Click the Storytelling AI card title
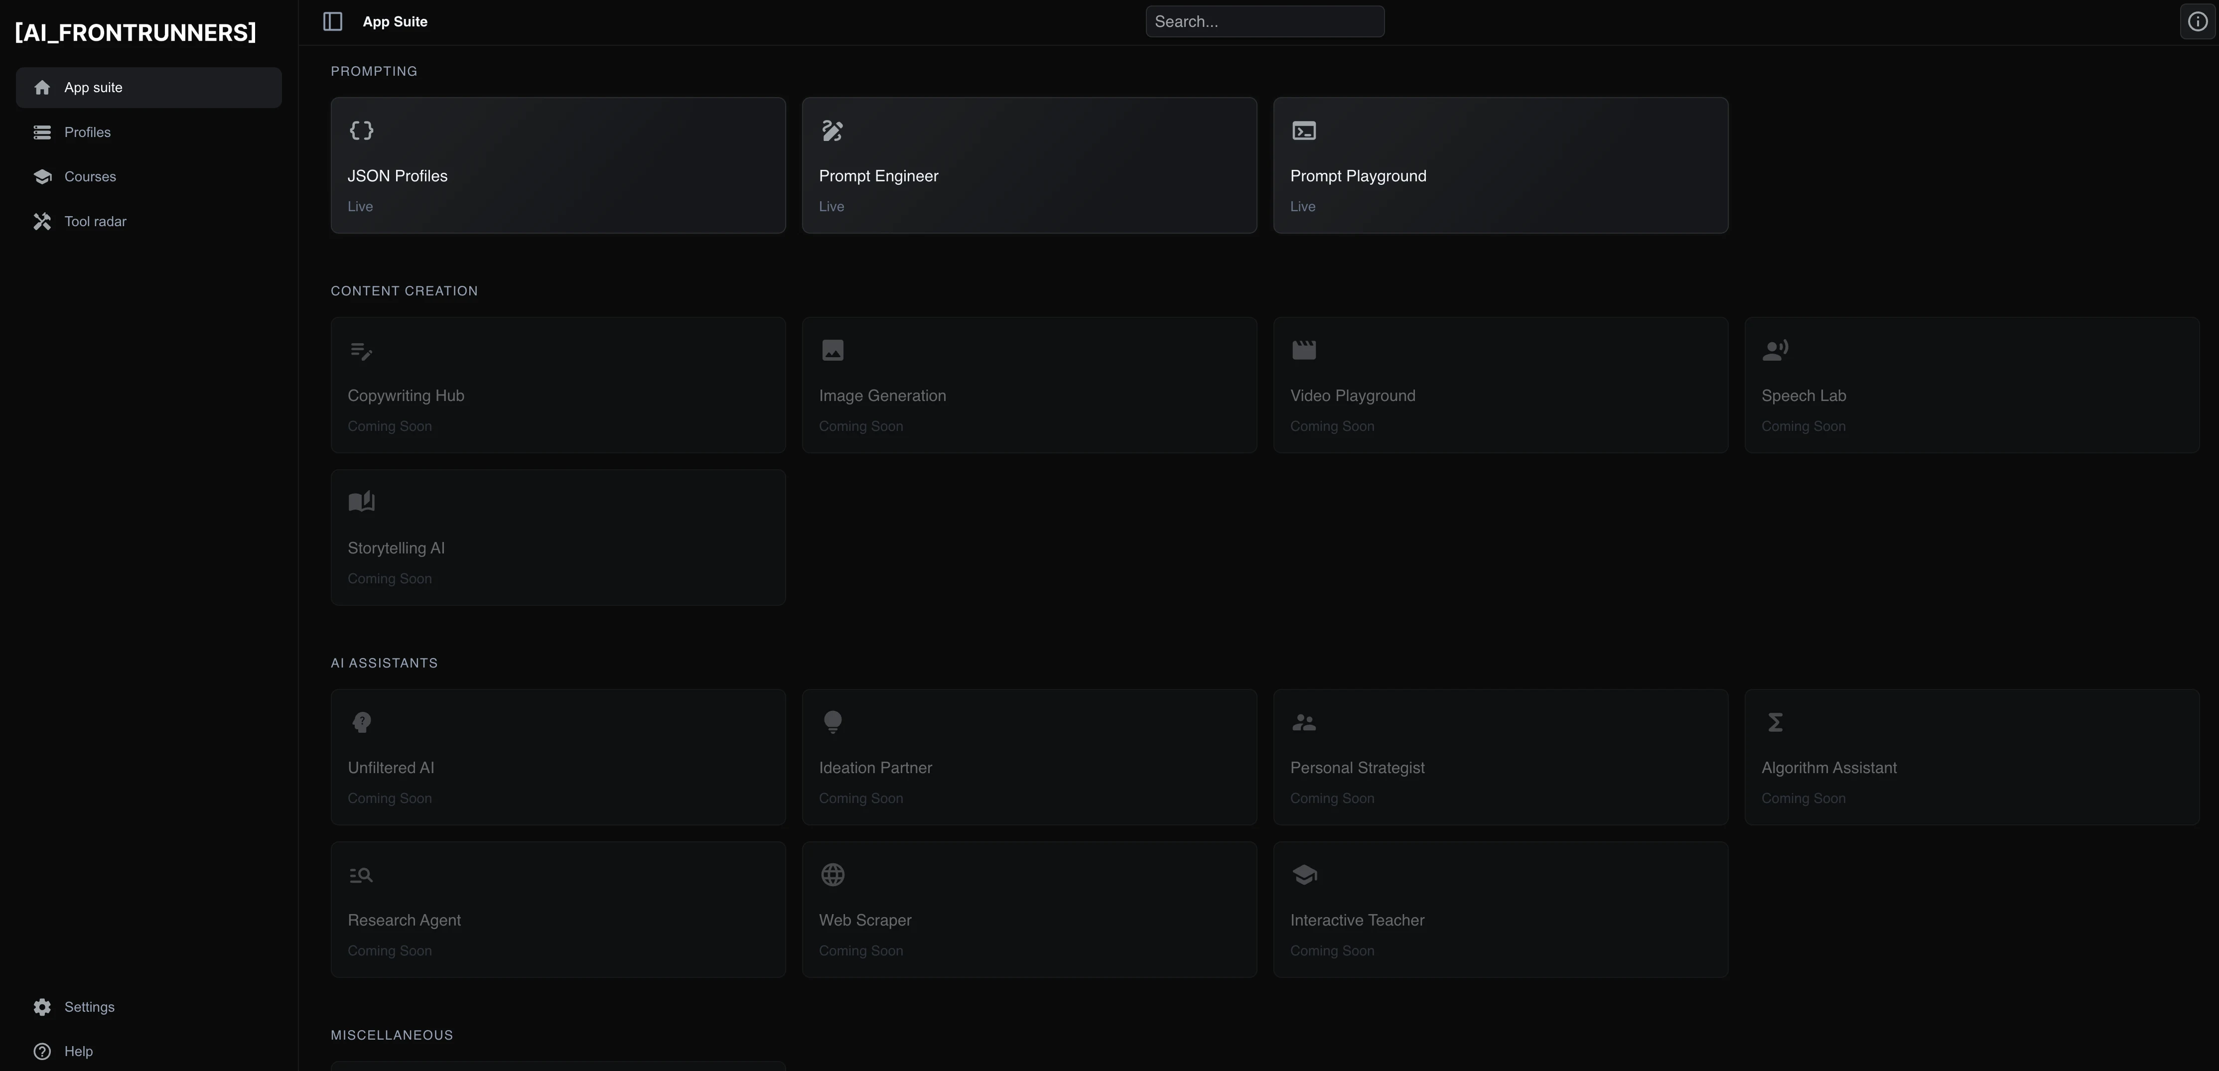The height and width of the screenshot is (1071, 2219). (x=396, y=548)
